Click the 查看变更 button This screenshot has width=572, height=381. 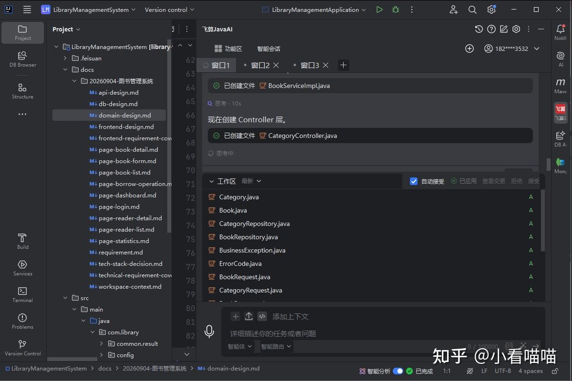click(493, 181)
